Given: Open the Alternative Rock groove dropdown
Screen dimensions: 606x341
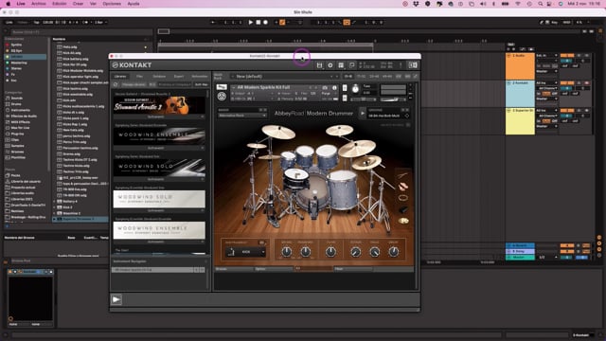Looking at the screenshot, I should tap(242, 116).
